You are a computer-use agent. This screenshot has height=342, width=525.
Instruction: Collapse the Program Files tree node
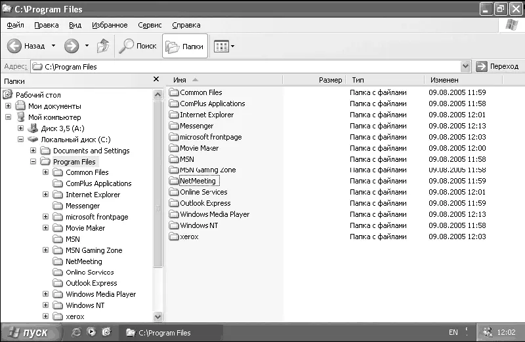click(x=33, y=162)
